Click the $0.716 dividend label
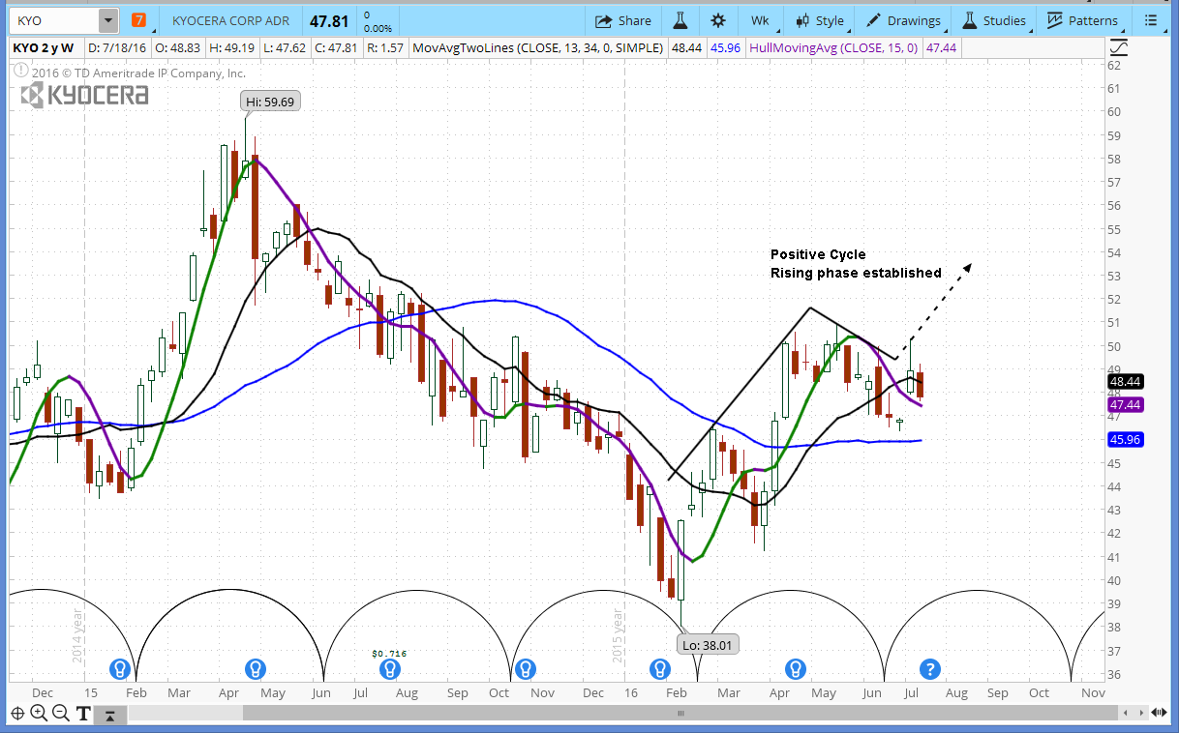Viewport: 1179px width, 733px height. coord(389,654)
